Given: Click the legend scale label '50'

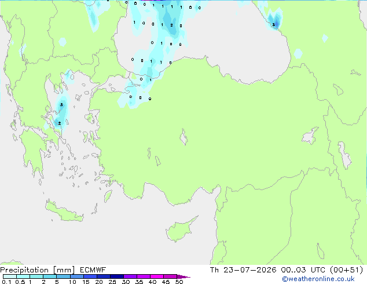Looking at the screenshot, I should [179, 282].
